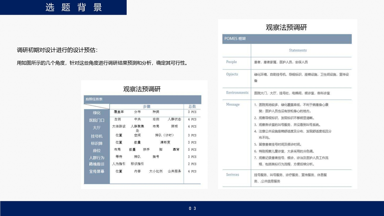This screenshot has height=216, width=384.
Task: Click the "大厅" row label
Action: (97, 127)
